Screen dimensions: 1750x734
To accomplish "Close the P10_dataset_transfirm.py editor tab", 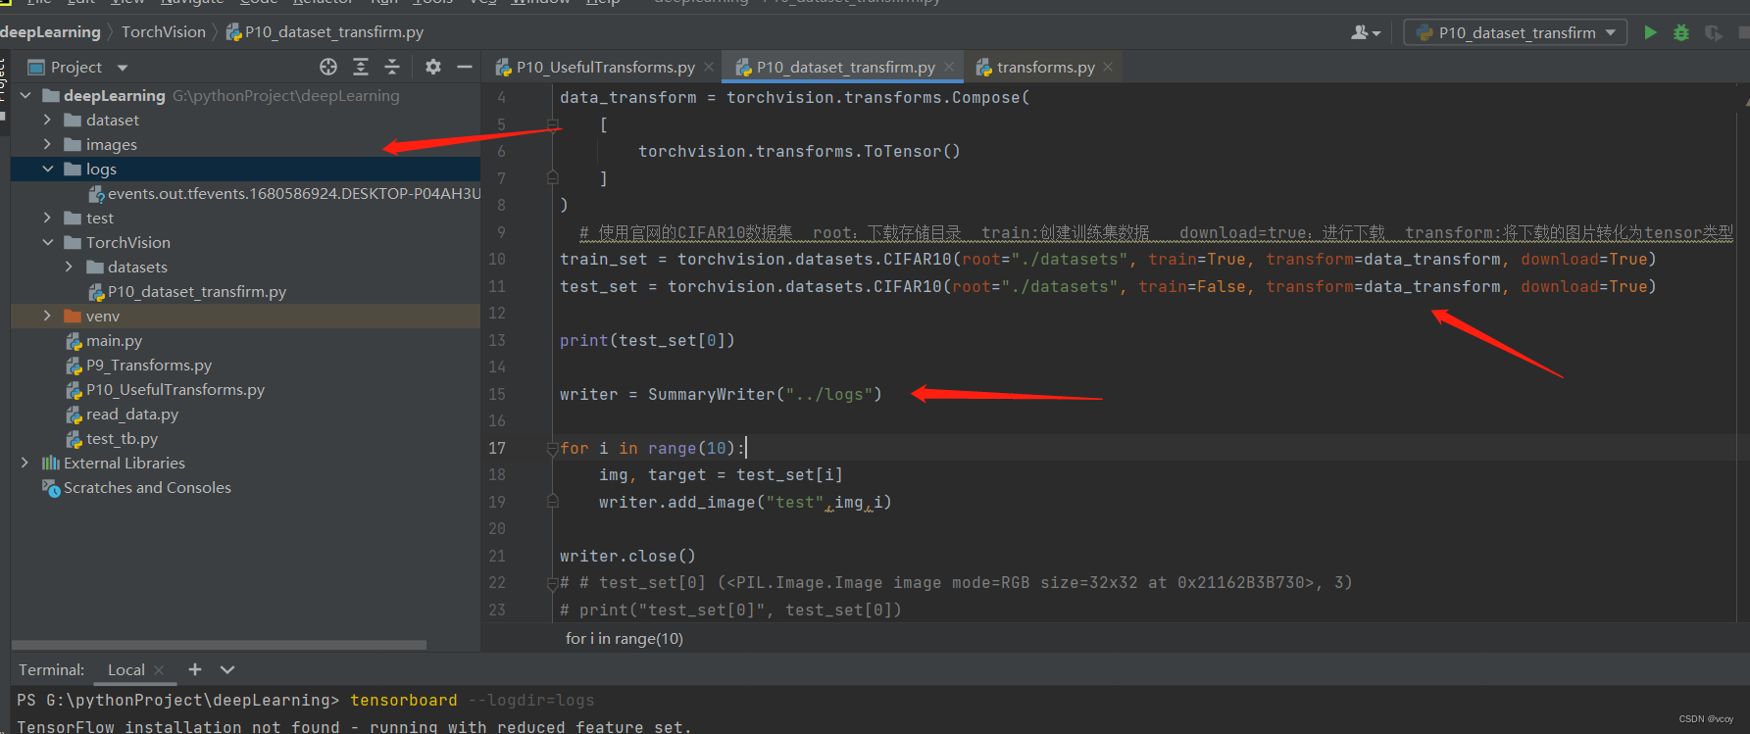I will pyautogui.click(x=949, y=67).
